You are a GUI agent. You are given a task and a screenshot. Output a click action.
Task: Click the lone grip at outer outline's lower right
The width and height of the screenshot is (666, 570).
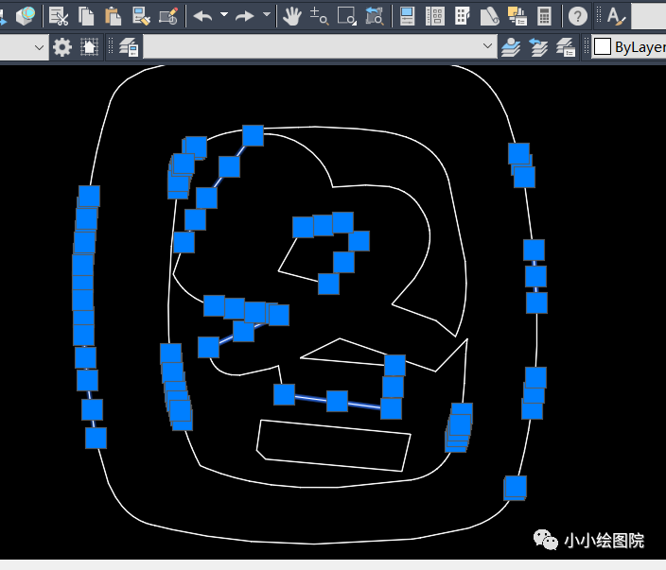coord(516,488)
